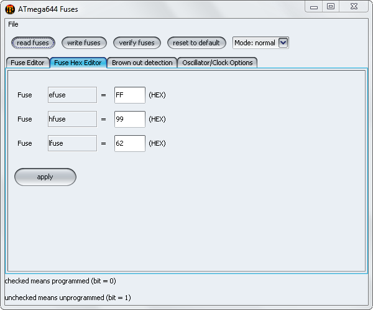The height and width of the screenshot is (310, 373).
Task: Click the write fuses button
Action: pyautogui.click(x=84, y=43)
